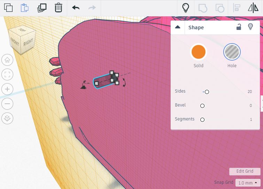Click the Shape panel title
Image resolution: width=263 pixels, height=189 pixels.
pyautogui.click(x=196, y=27)
